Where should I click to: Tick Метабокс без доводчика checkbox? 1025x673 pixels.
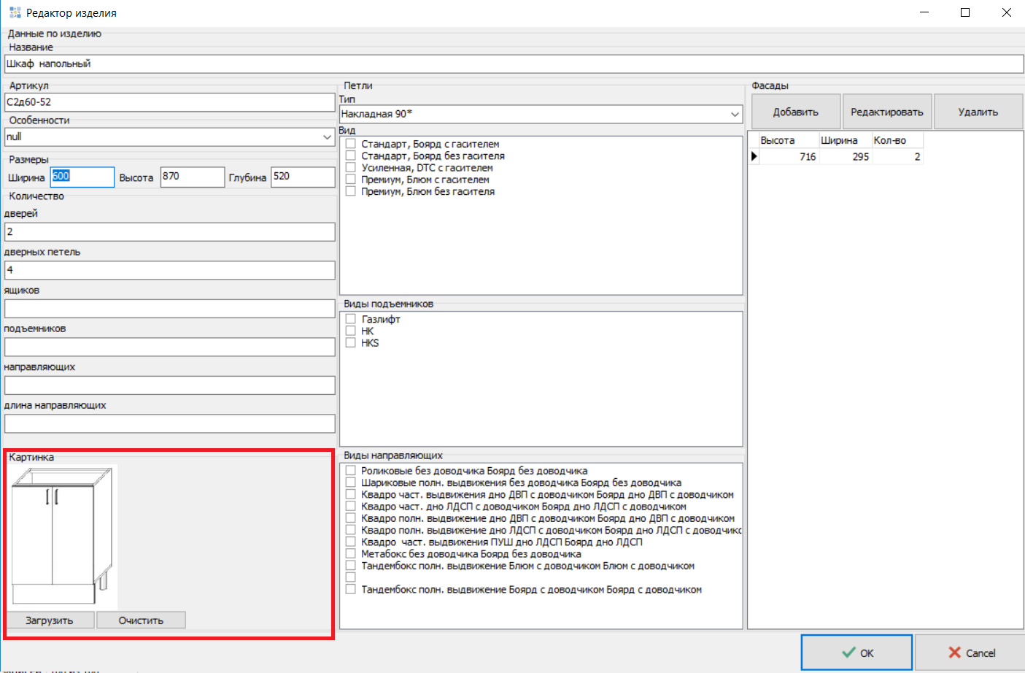point(351,554)
